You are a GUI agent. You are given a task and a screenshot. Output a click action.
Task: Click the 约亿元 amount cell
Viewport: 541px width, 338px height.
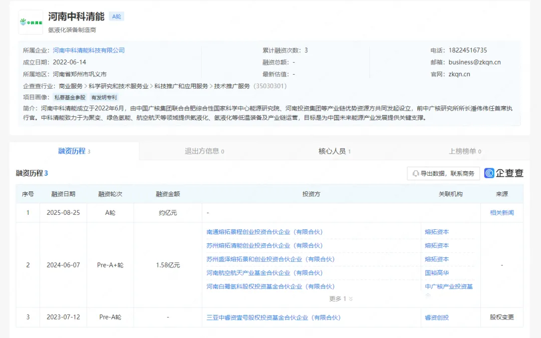[168, 213]
